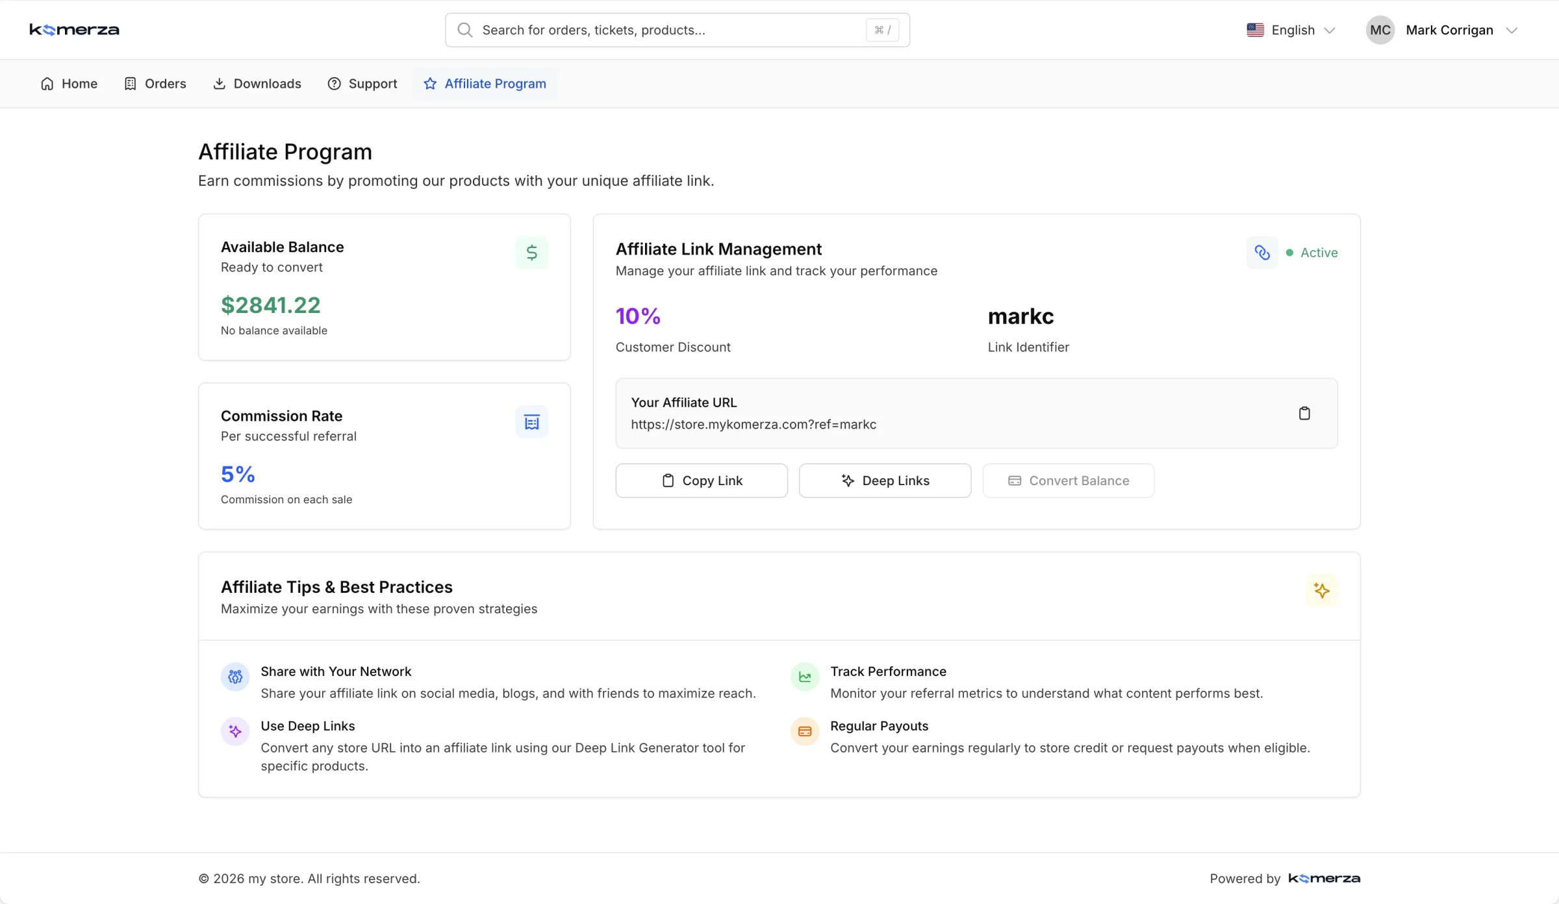Go to the Downloads section

tap(257, 83)
